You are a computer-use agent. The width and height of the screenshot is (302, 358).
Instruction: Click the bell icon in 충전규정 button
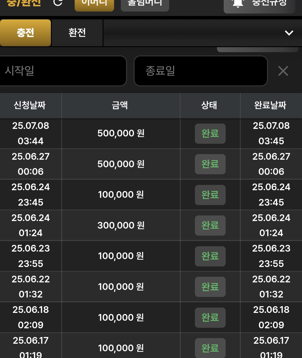(x=238, y=3)
